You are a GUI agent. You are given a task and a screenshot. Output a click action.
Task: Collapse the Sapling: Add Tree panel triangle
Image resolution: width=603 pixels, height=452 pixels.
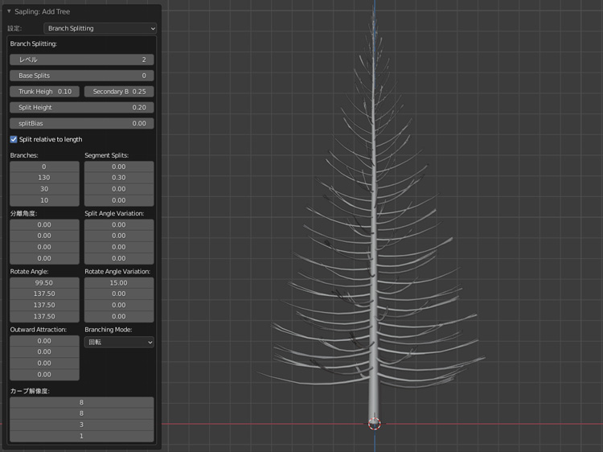[x=9, y=12]
